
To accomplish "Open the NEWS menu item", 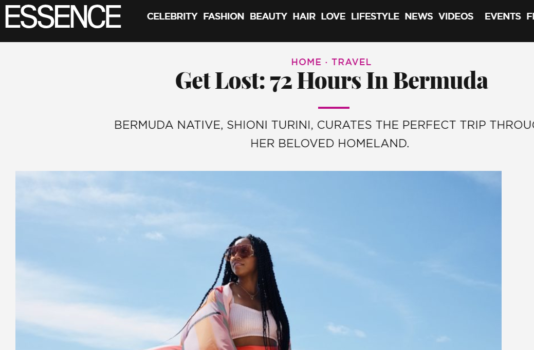I will 418,16.
